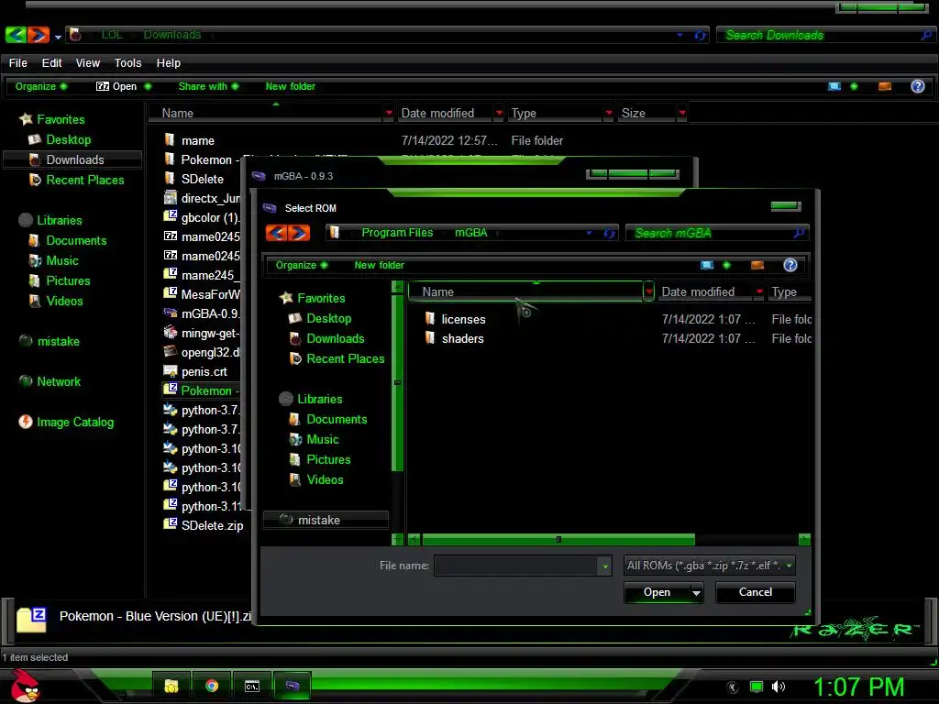Open recent locations dropdown beside nav arrows
The height and width of the screenshot is (704, 939).
(58, 37)
